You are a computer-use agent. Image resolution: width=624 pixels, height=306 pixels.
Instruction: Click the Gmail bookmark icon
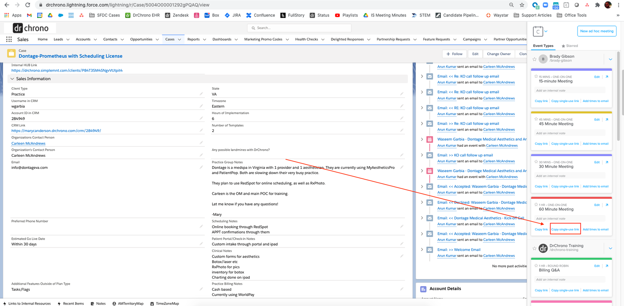click(29, 15)
